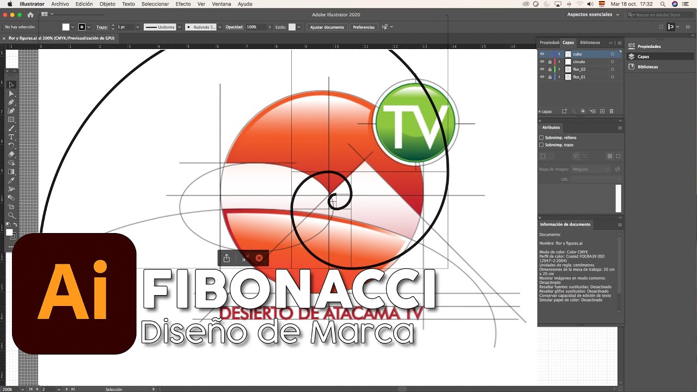697x392 pixels.
Task: Select the Eyedropper tool
Action: coord(11,180)
